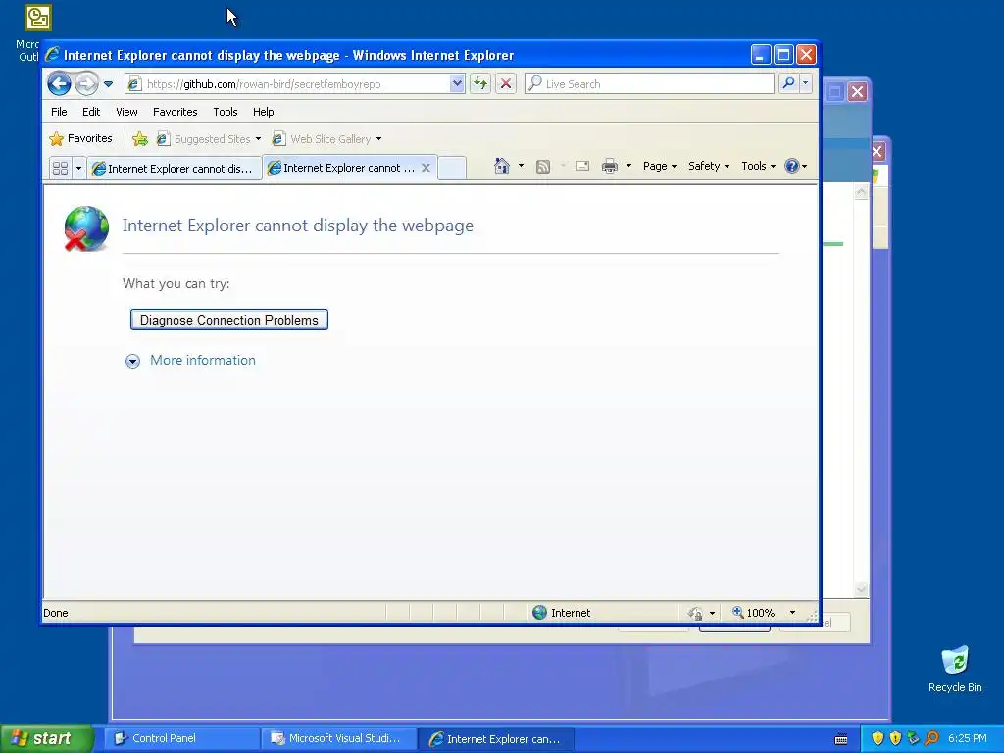Click the second yellow security shield tray icon

coord(895,739)
